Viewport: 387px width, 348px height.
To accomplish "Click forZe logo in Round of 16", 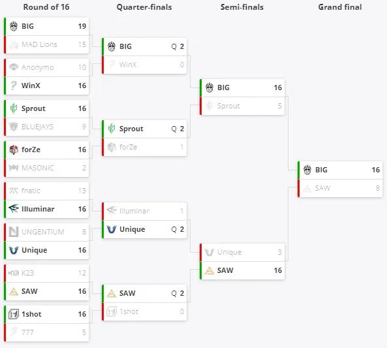I will coord(14,150).
